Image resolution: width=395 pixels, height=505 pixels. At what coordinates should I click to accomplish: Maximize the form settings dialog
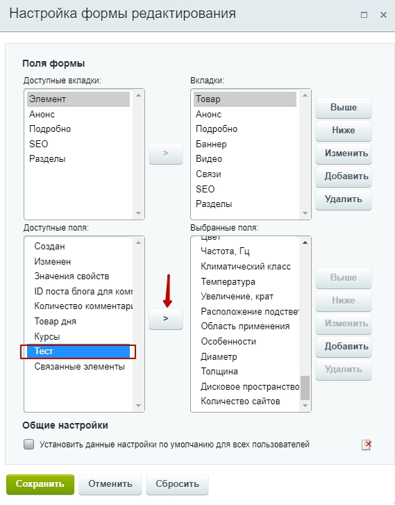(x=364, y=15)
